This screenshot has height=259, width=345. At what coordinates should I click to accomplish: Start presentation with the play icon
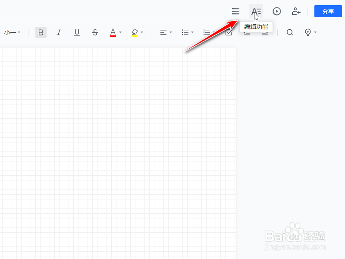coord(276,11)
